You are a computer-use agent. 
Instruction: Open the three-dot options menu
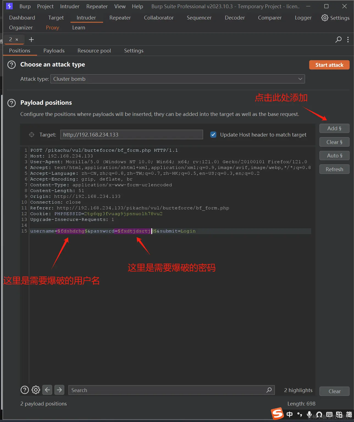point(348,40)
